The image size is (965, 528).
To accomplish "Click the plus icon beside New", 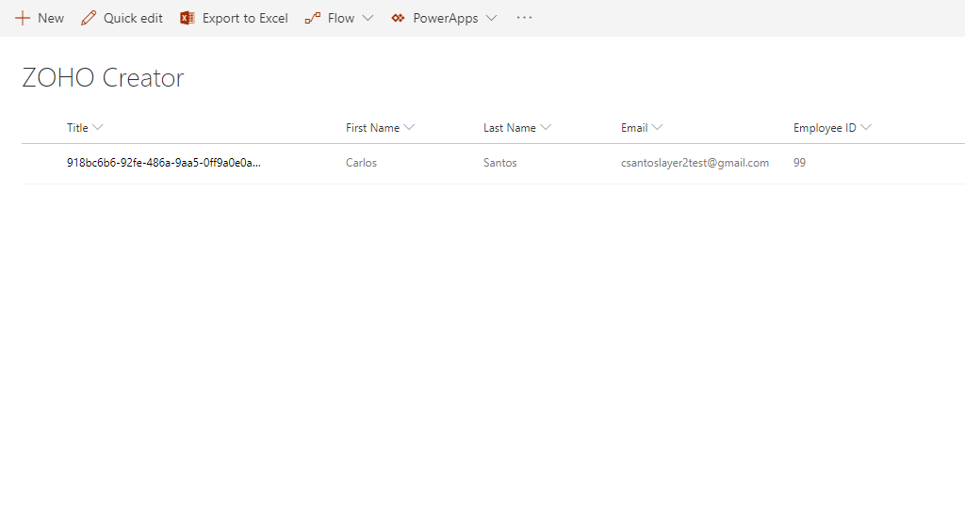I will click(23, 18).
